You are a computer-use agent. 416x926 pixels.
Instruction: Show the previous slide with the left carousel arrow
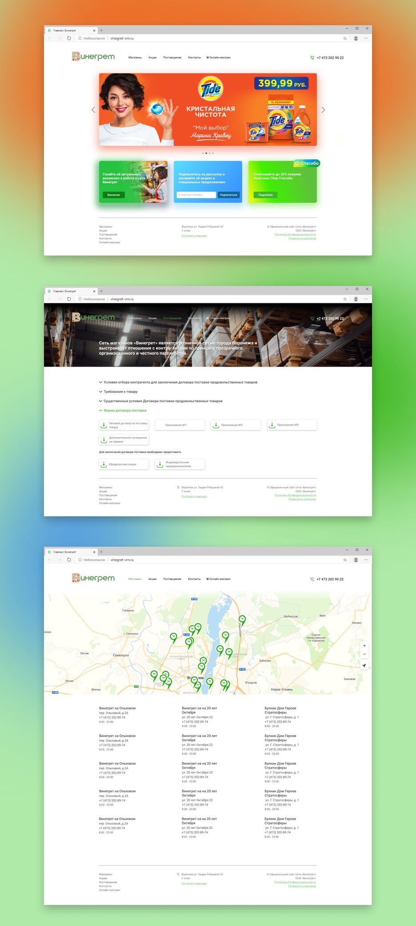click(93, 110)
